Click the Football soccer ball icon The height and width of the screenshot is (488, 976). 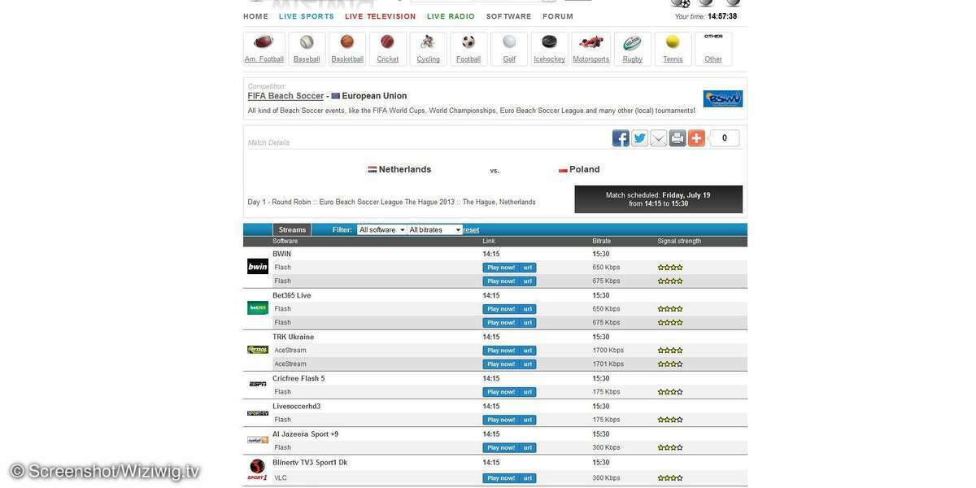[x=468, y=42]
